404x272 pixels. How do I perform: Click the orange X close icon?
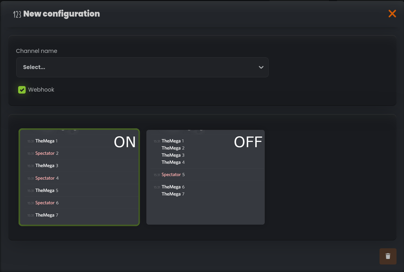(x=393, y=13)
